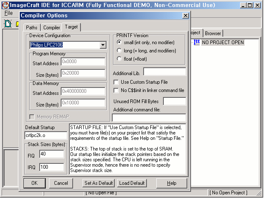Click the New File toolbar icon
Screen dimensions: 264x198
[8, 24]
